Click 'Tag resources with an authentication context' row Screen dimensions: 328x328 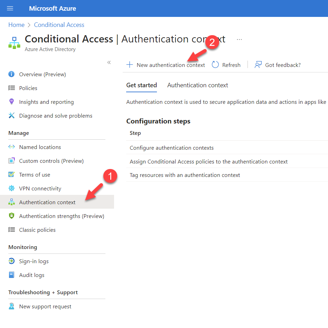click(227, 175)
